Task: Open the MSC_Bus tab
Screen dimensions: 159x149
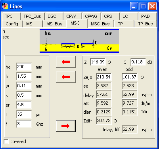Action: coord(100,24)
